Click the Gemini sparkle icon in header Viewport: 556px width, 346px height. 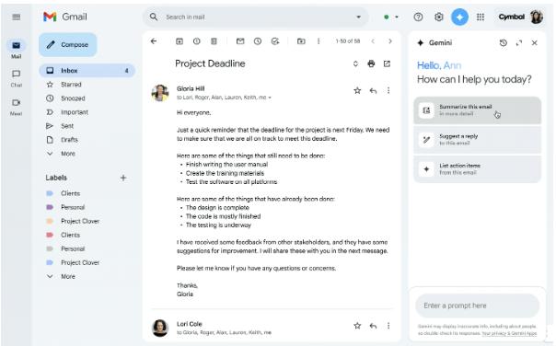tap(459, 17)
